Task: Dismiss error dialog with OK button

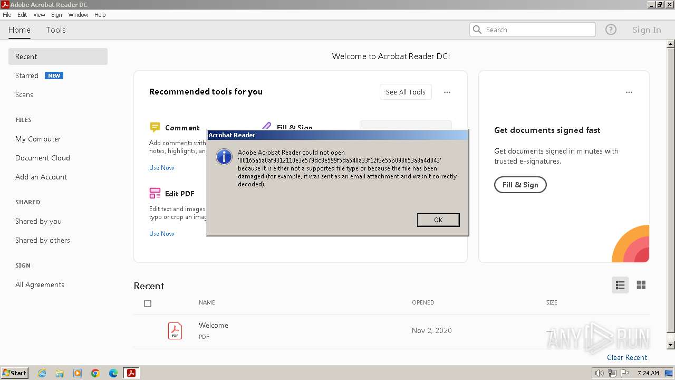Action: (438, 220)
